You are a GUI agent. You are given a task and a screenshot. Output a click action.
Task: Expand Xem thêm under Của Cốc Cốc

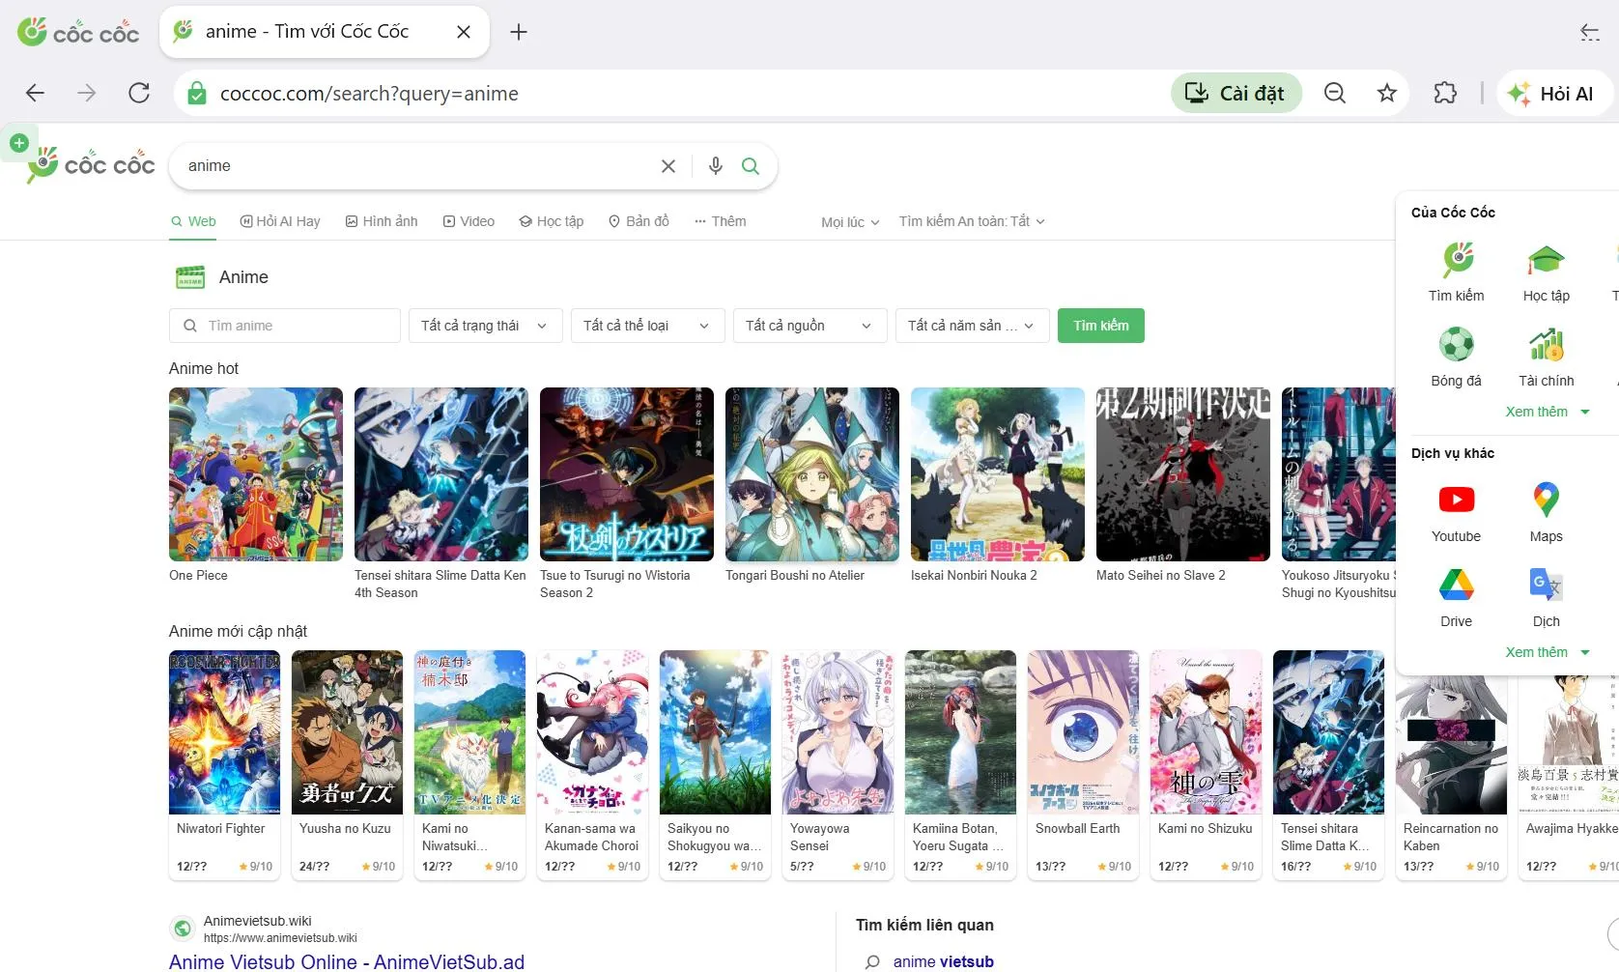1548,412
